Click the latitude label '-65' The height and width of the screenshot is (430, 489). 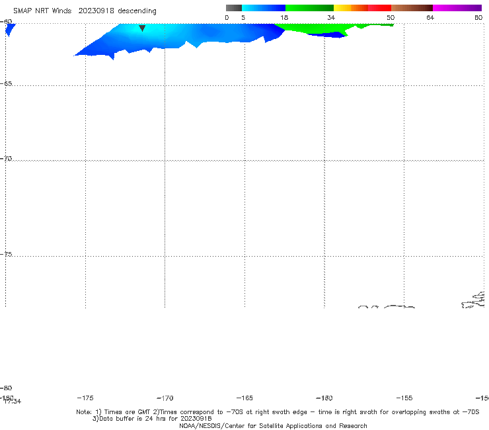(x=6, y=84)
